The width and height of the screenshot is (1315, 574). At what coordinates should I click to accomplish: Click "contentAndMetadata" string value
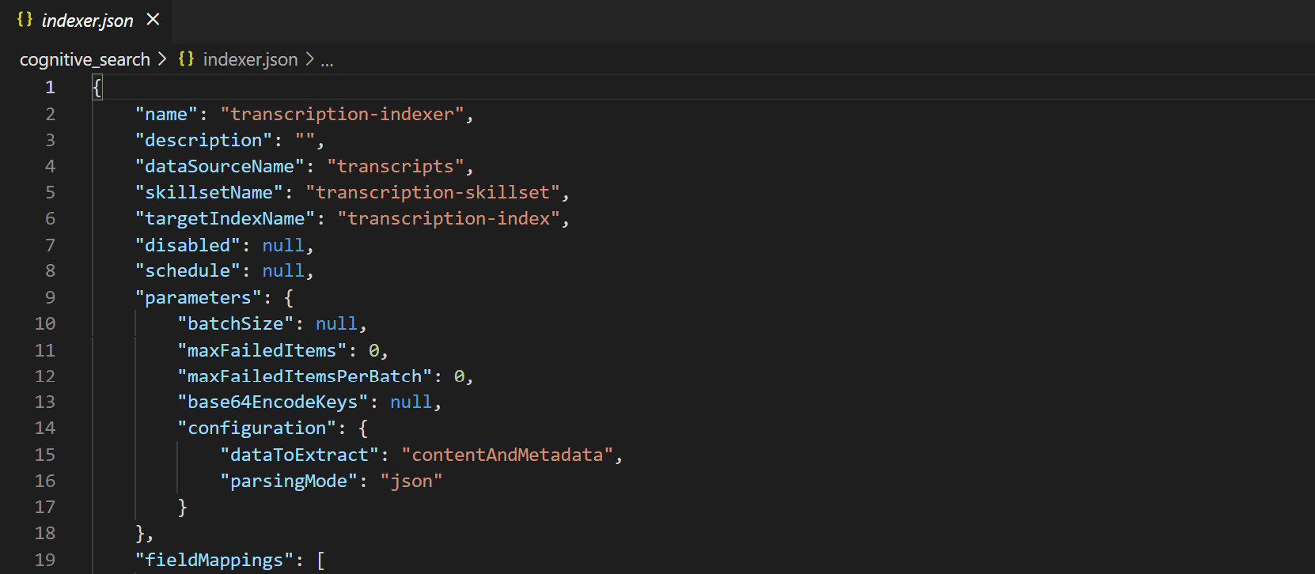(x=507, y=455)
